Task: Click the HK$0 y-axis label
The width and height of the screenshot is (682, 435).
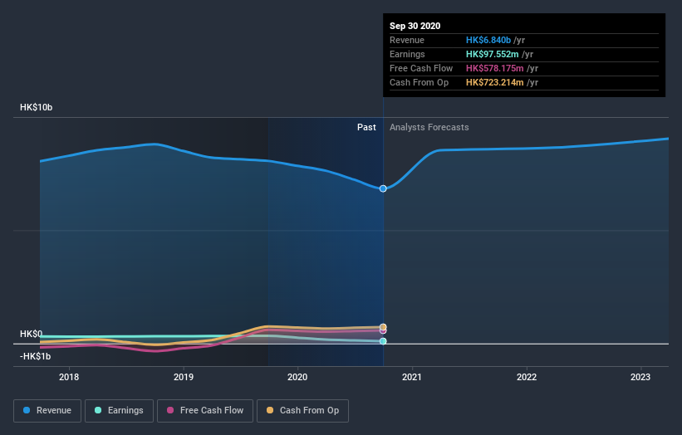Action: tap(31, 334)
